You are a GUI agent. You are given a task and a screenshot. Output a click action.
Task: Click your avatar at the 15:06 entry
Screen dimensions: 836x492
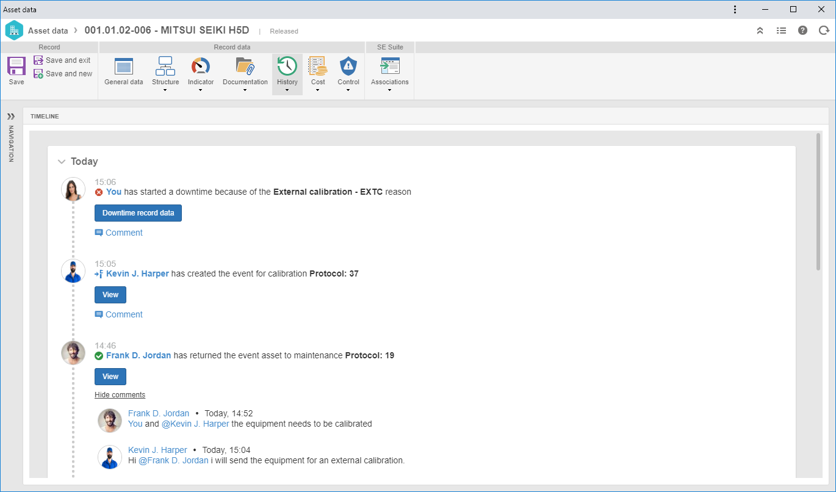(x=73, y=189)
